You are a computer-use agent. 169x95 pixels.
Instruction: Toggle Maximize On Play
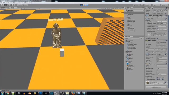[105, 9]
